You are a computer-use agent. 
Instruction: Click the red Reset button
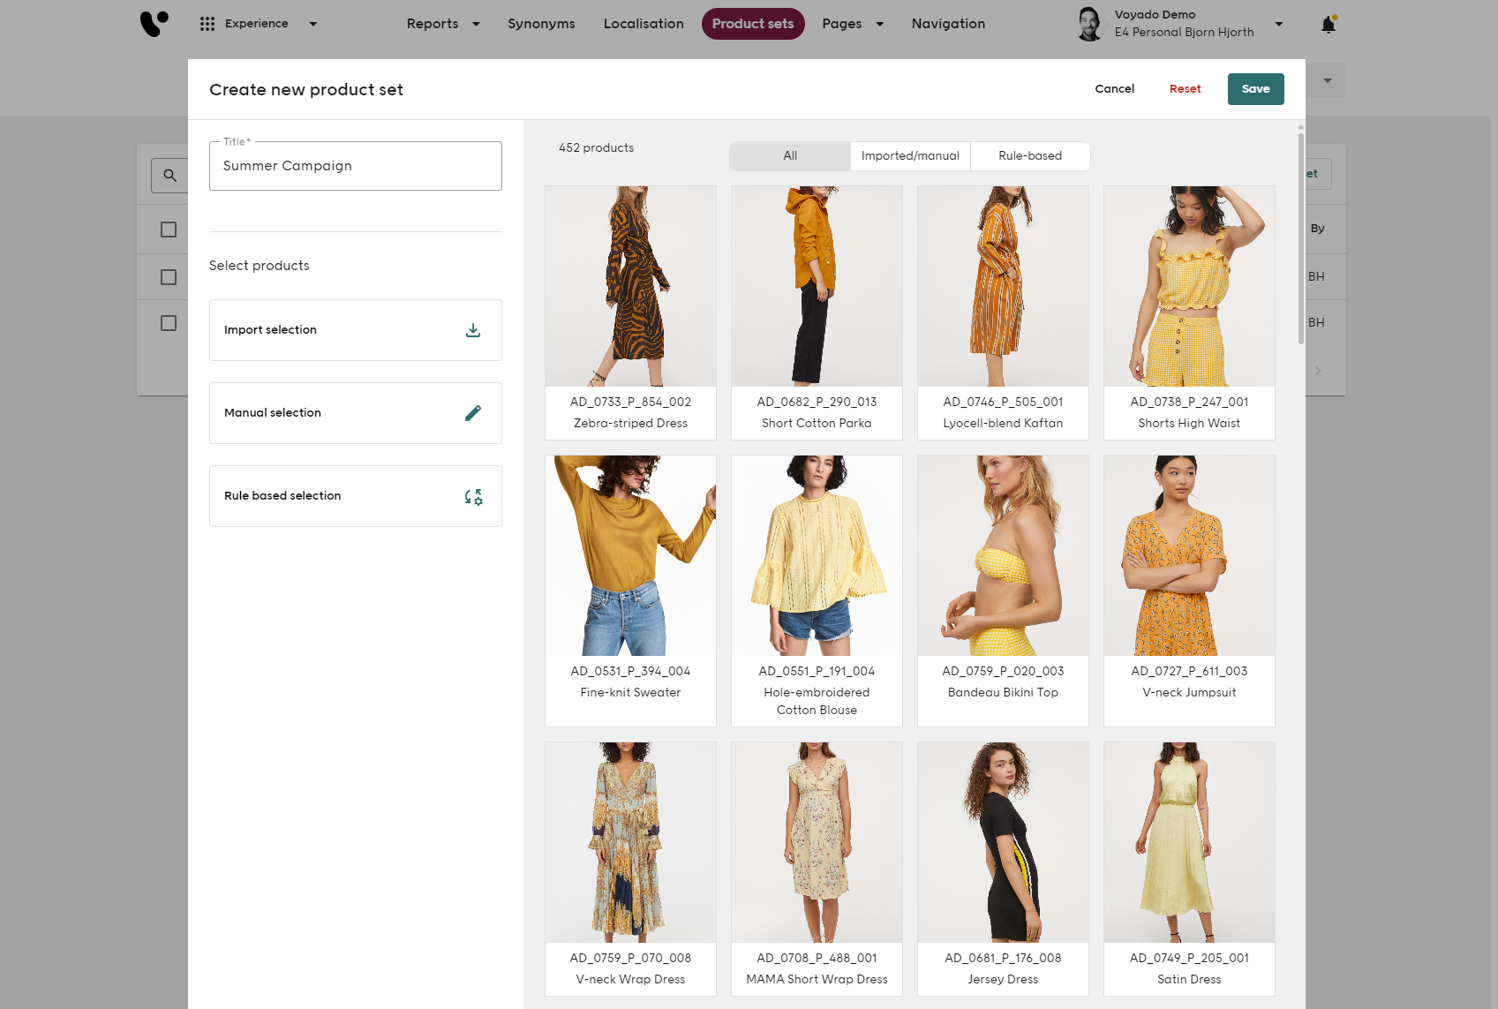(x=1185, y=89)
